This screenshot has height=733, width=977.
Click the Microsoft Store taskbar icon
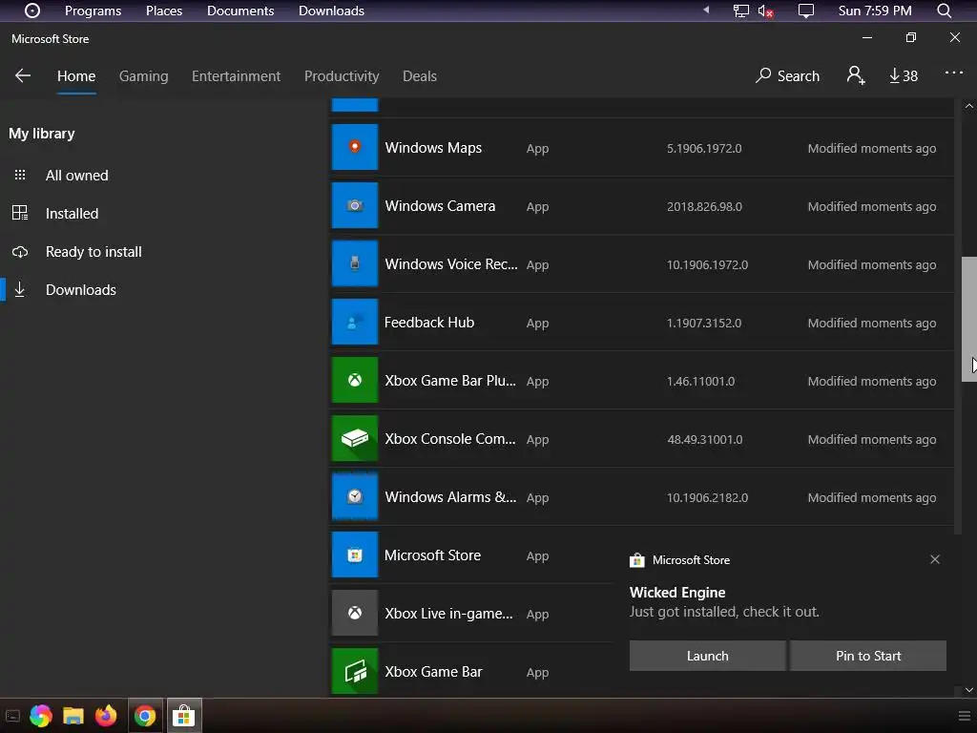point(183,716)
